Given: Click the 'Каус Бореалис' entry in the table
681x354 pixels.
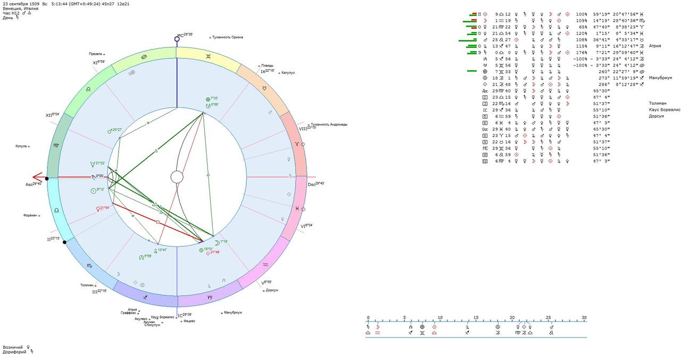Looking at the screenshot, I should tap(665, 110).
